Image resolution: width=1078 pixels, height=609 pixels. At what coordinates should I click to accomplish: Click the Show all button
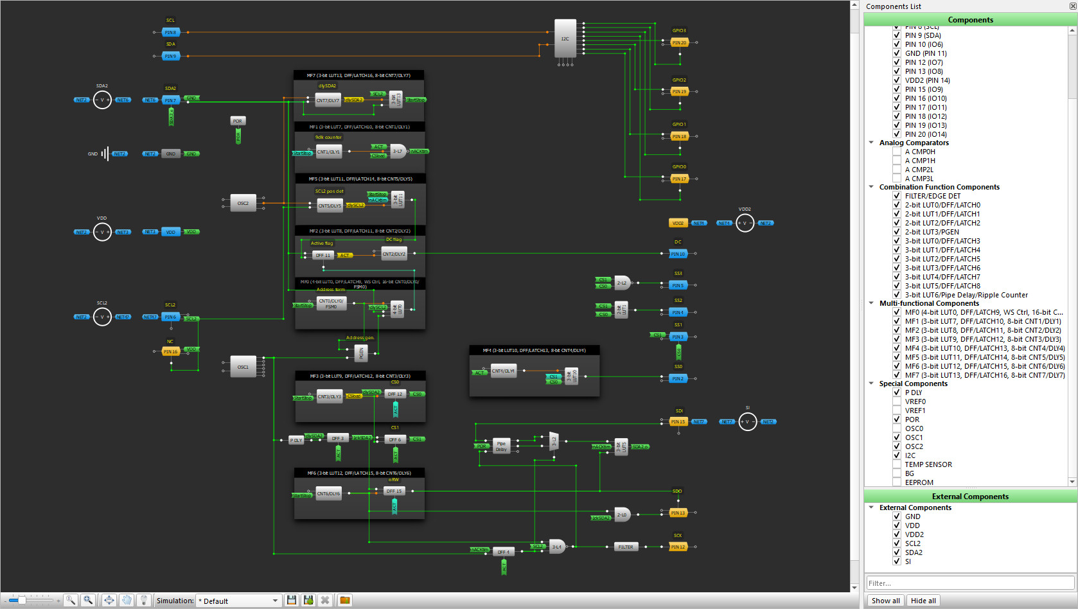tap(885, 601)
